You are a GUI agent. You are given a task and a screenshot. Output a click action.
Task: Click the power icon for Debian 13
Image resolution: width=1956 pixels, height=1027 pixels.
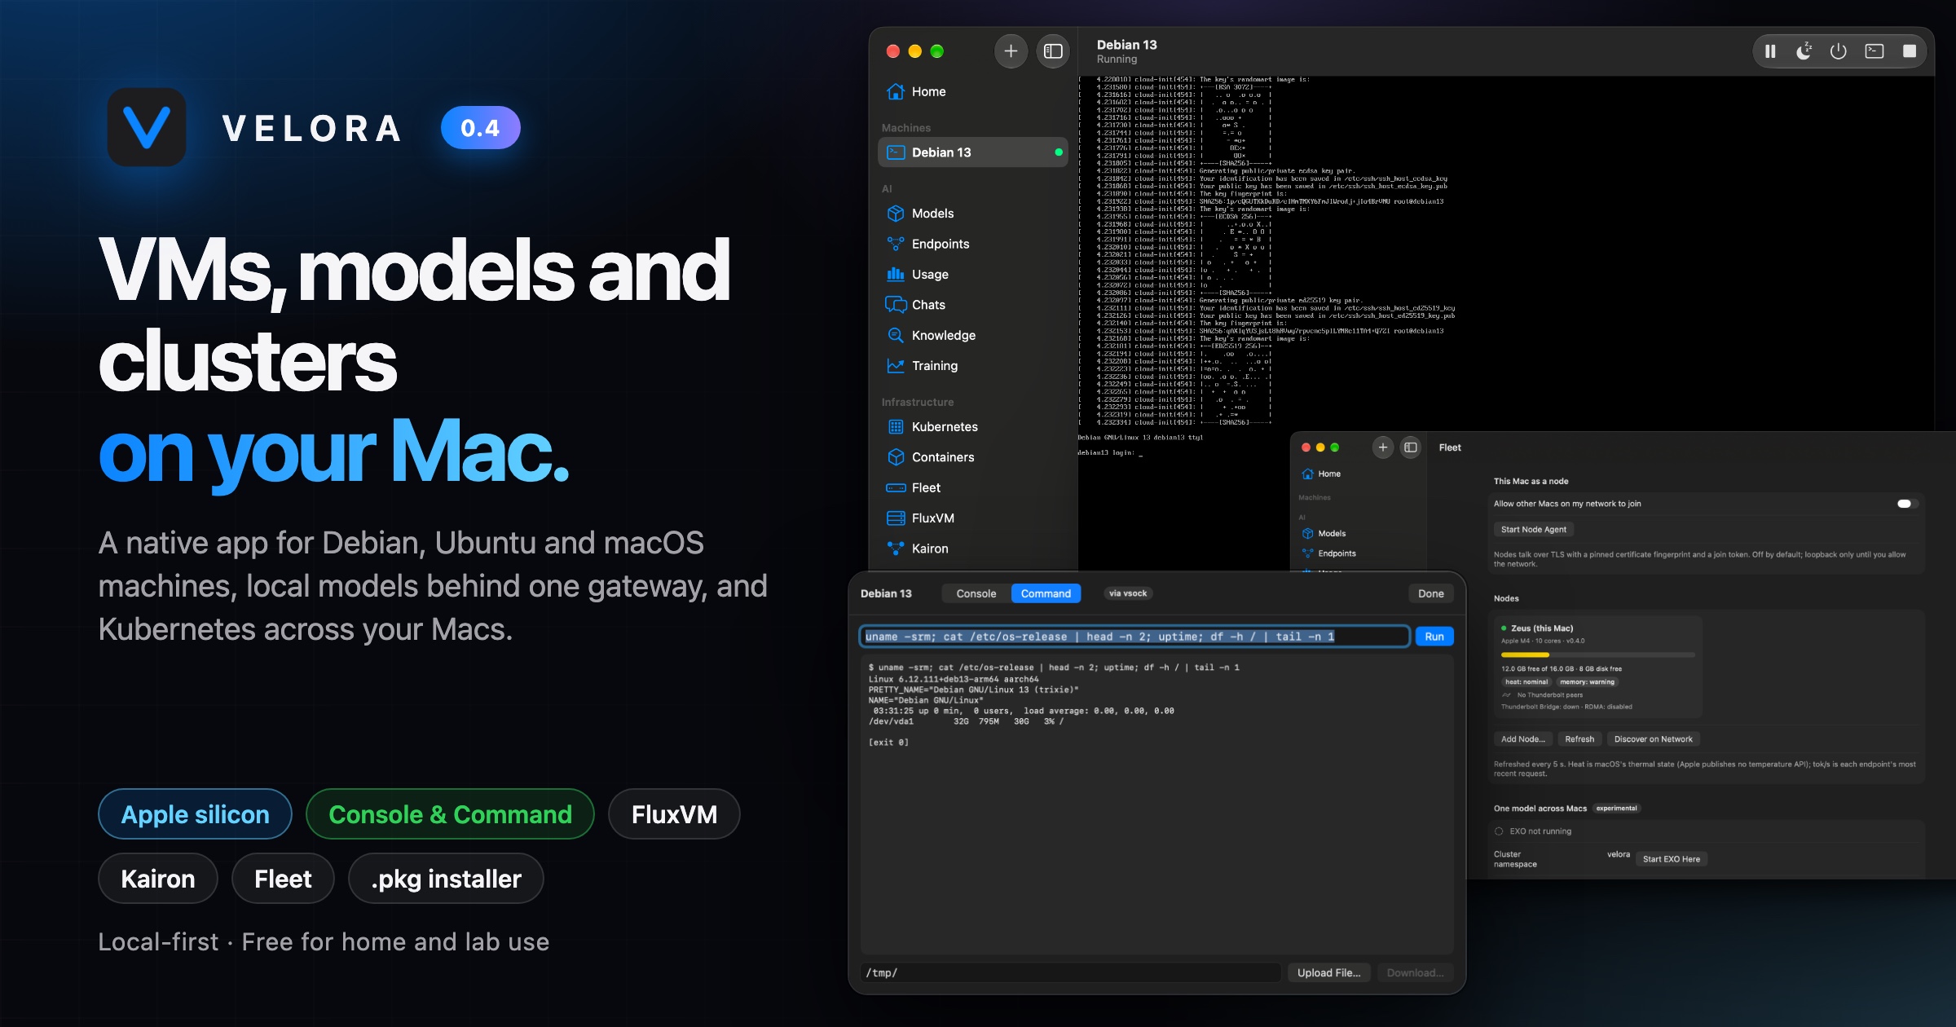tap(1839, 51)
